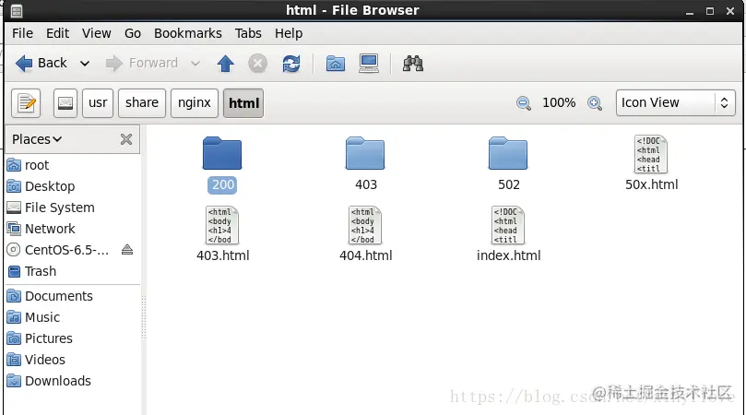Open Music bookmark in sidebar
Screen dimensions: 746x415
click(73, 317)
